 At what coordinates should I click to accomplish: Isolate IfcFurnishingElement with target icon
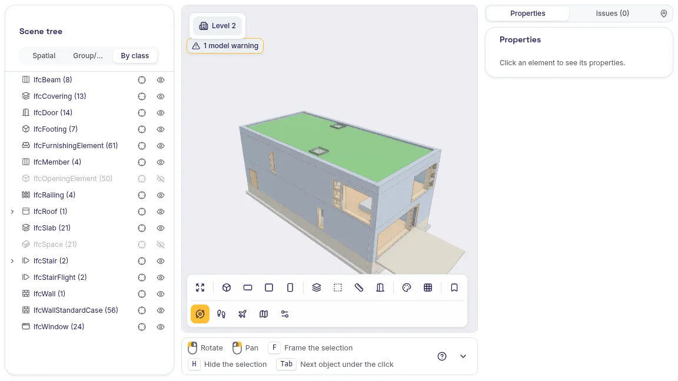pos(142,146)
